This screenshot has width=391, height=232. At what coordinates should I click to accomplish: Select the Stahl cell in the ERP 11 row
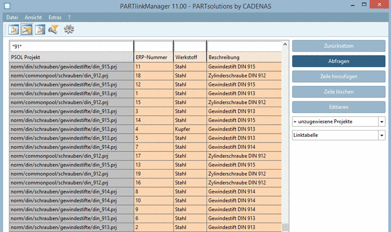pyautogui.click(x=190, y=67)
